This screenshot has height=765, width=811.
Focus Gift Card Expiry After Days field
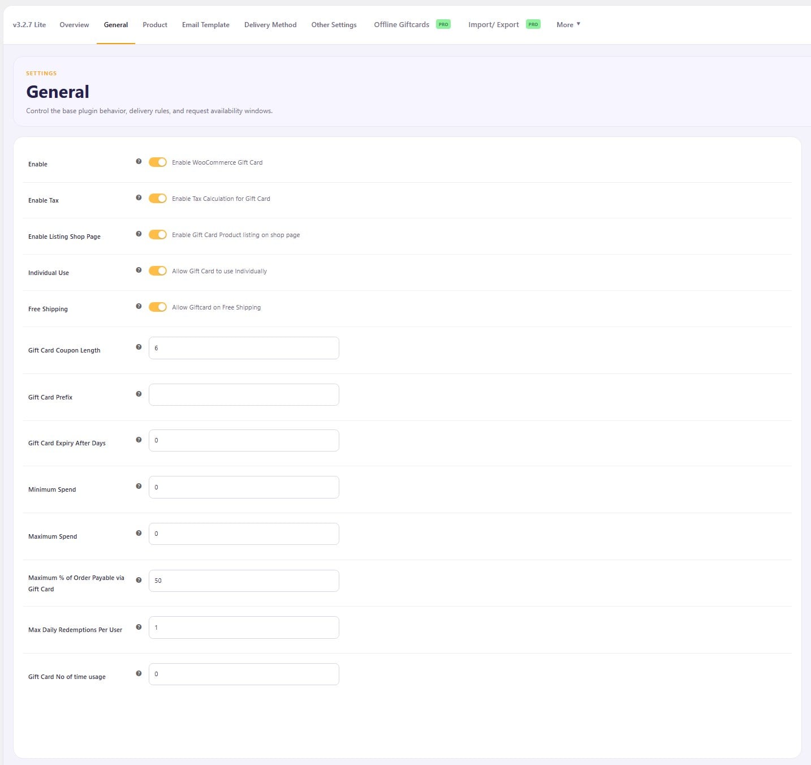(244, 441)
